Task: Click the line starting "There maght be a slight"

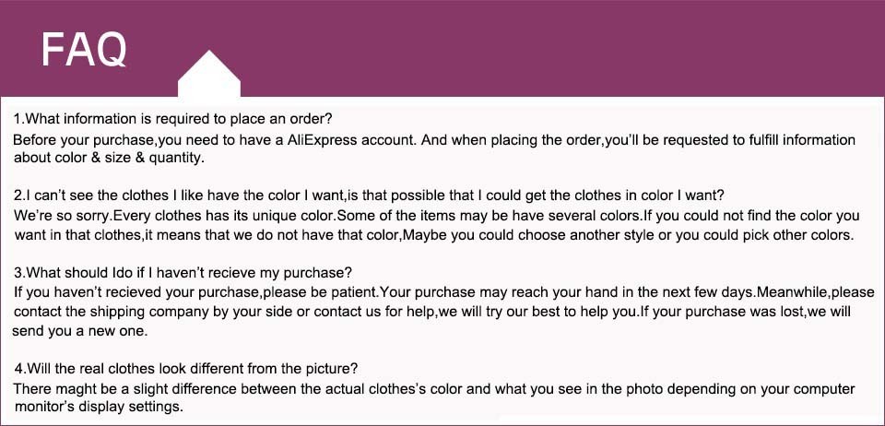Action: 433,389
